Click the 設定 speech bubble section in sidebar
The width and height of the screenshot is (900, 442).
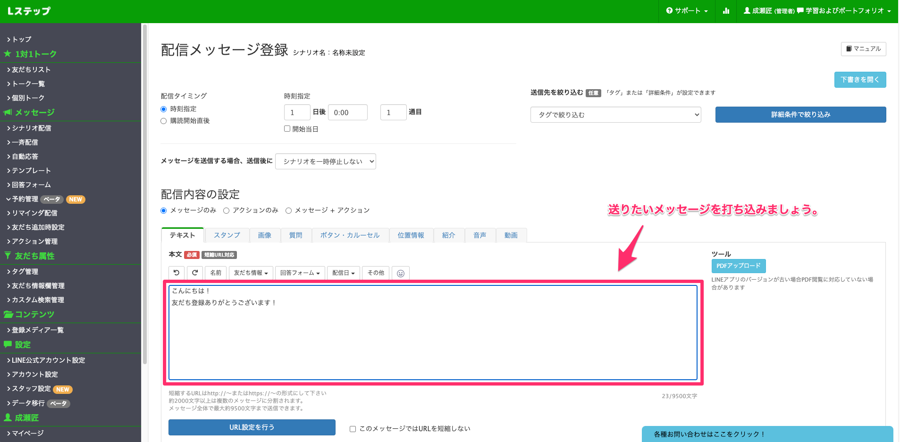[x=8, y=344]
